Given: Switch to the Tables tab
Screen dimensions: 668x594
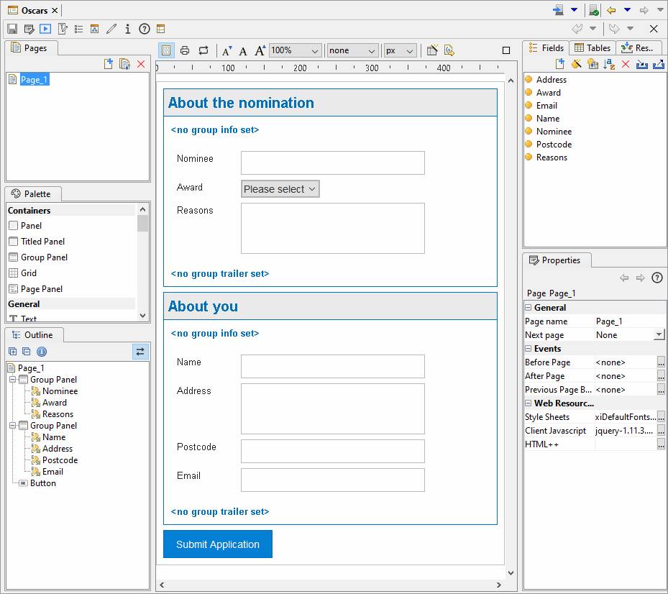Looking at the screenshot, I should pyautogui.click(x=592, y=48).
